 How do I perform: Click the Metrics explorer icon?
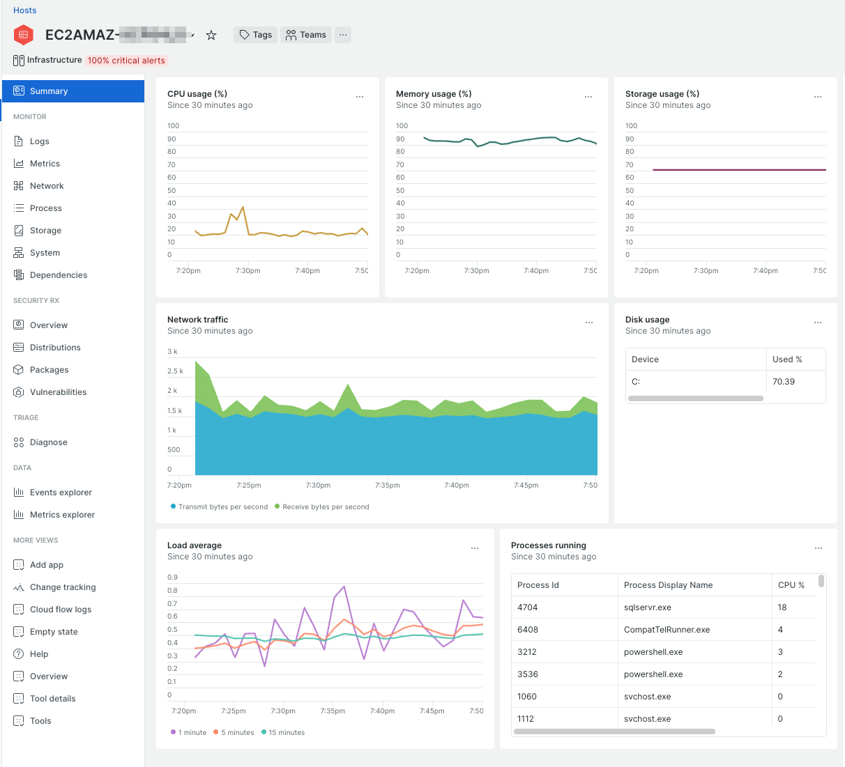[19, 515]
